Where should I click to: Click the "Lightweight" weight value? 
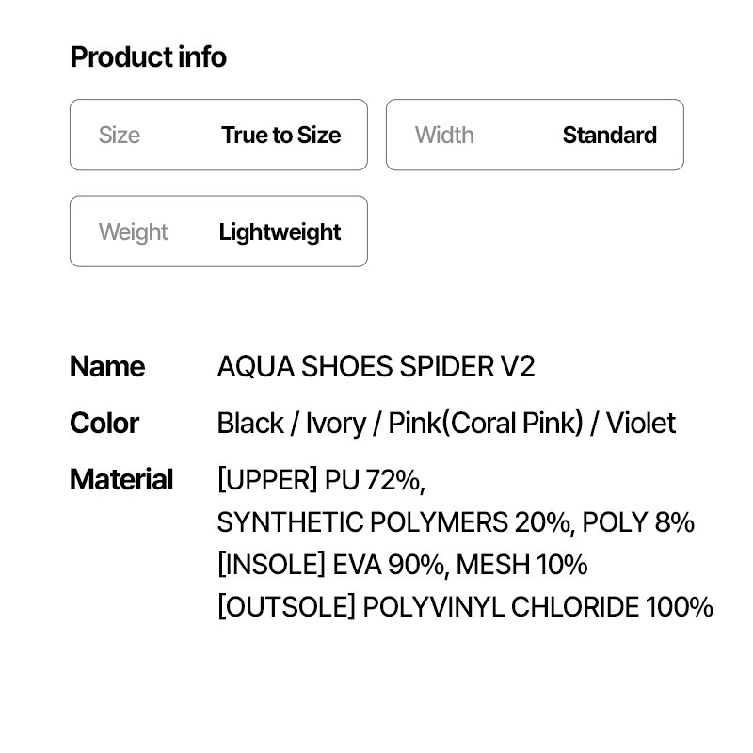(x=280, y=232)
